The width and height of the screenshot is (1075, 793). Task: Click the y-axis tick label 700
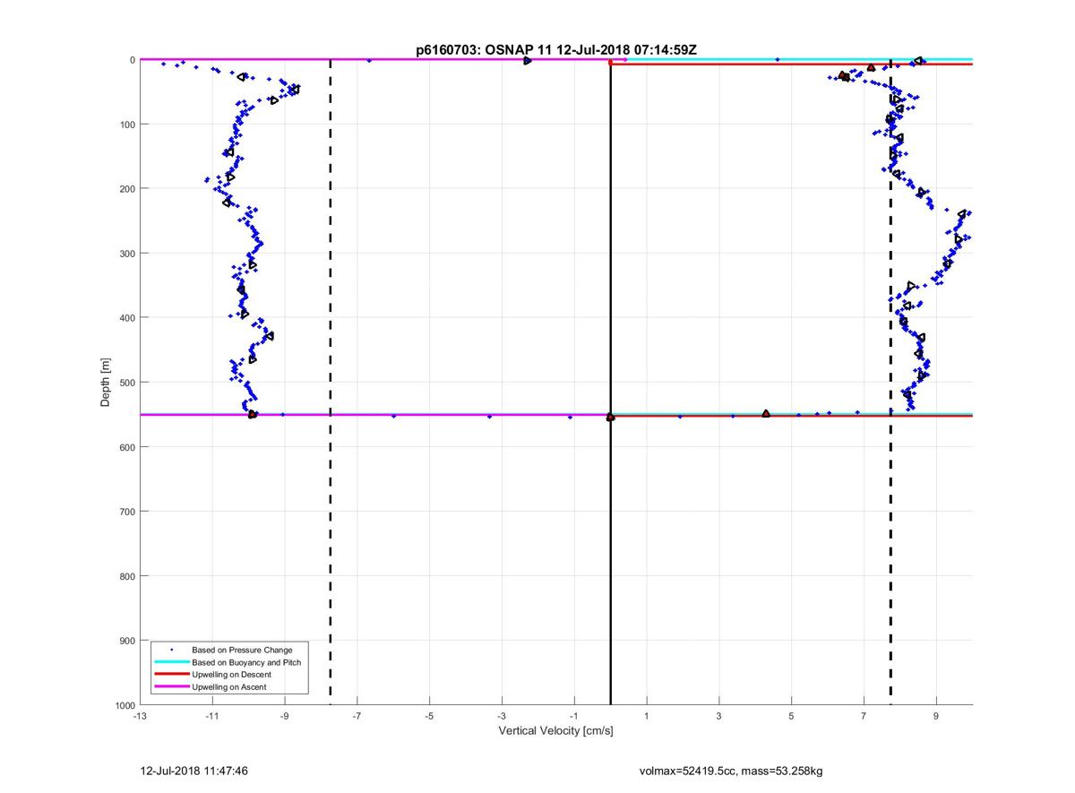pyautogui.click(x=125, y=512)
